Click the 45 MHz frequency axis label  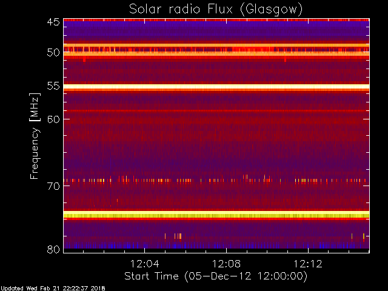click(53, 22)
